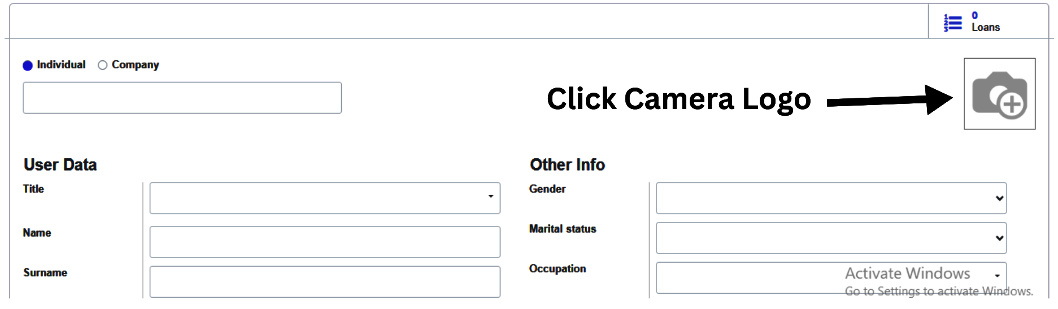The width and height of the screenshot is (1058, 309).
Task: Click the Company label text
Action: tap(136, 65)
